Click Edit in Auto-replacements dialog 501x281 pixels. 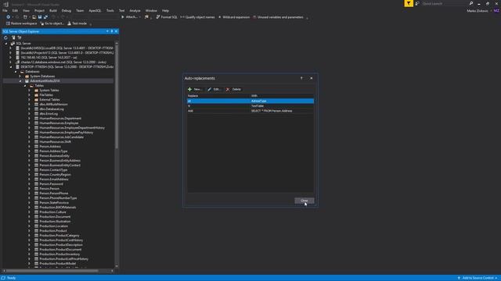(214, 89)
